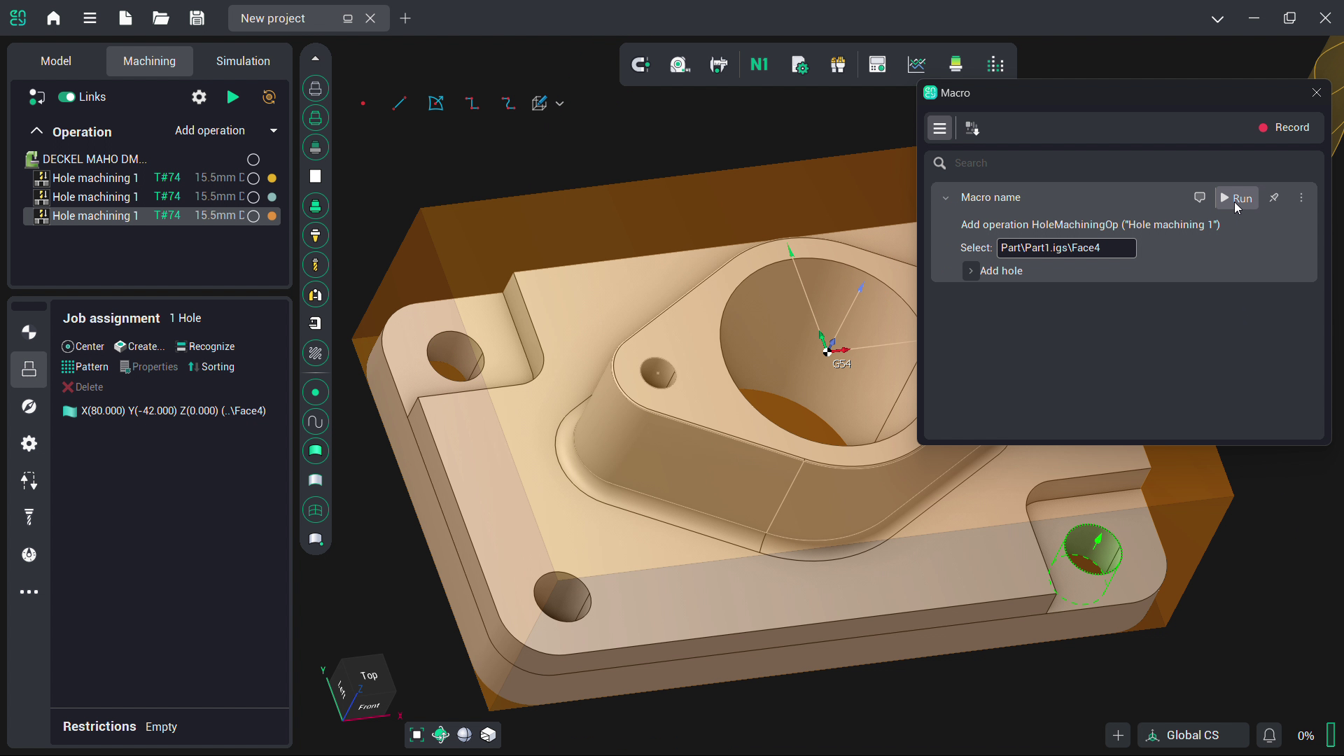The width and height of the screenshot is (1344, 756).
Task: Switch to the Simulation tab
Action: 243,61
